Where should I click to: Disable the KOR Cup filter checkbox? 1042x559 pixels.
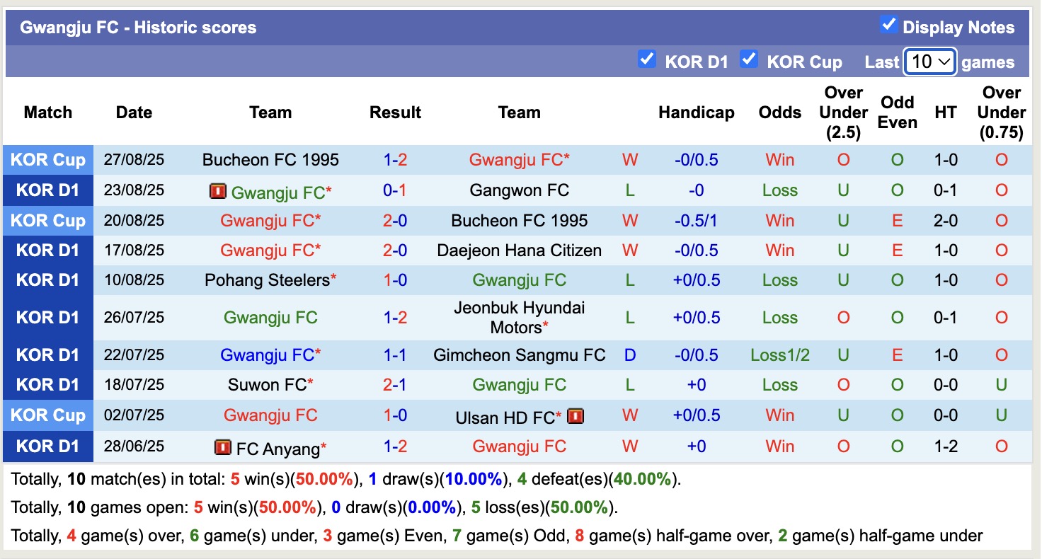(x=748, y=60)
